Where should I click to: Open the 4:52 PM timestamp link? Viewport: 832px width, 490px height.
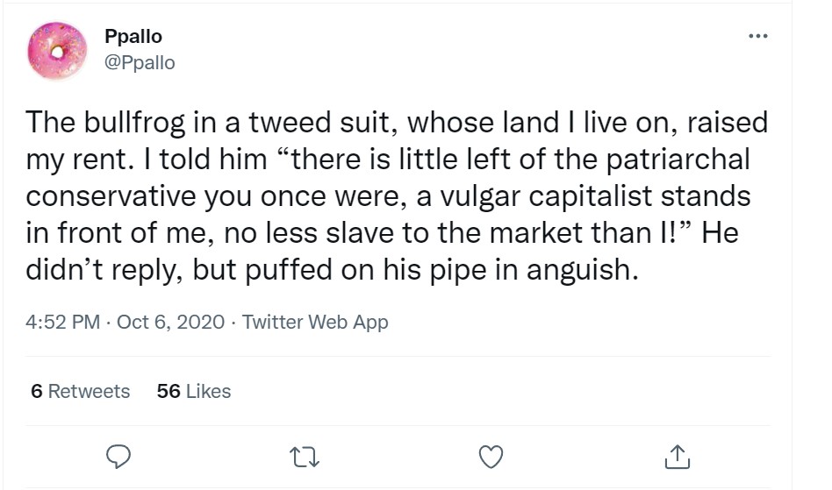pos(62,322)
